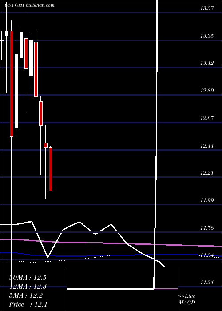Click the 12.44 price axis label
222x311 pixels.
207,146
